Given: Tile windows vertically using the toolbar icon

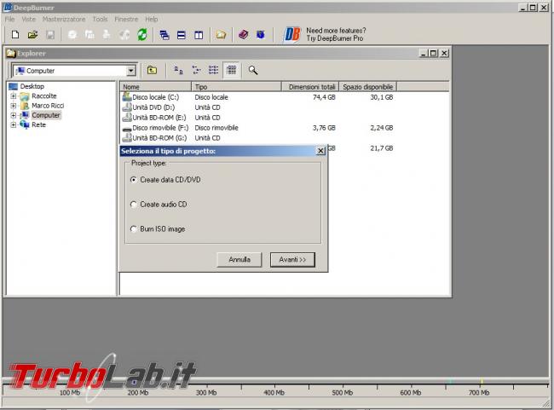Looking at the screenshot, I should click(199, 35).
